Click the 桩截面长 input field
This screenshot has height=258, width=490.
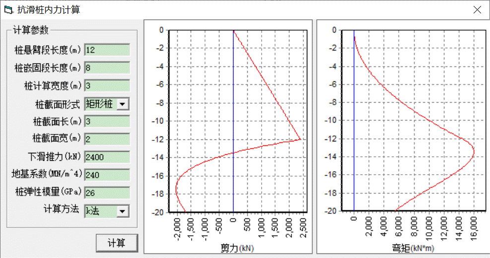click(x=107, y=122)
